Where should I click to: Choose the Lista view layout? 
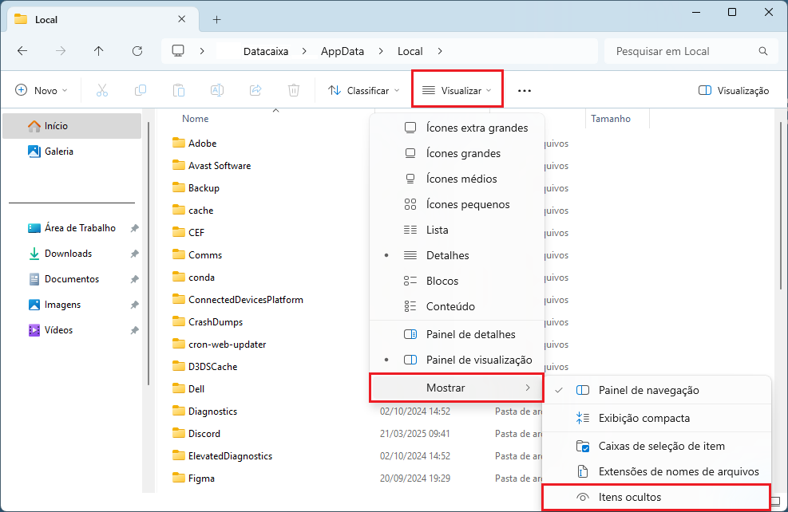pos(437,230)
